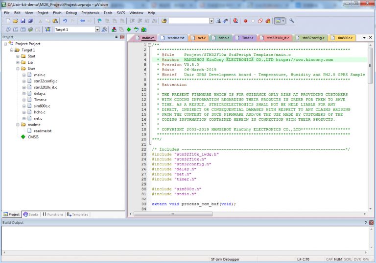
Task: Pin the Project panel
Action: tap(117, 37)
